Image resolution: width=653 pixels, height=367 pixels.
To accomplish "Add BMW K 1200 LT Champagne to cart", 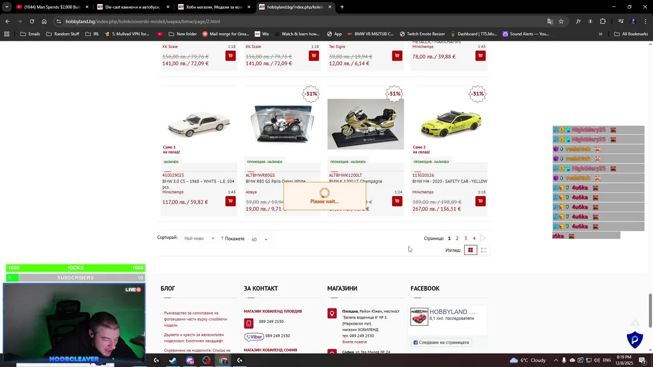I will tap(397, 201).
